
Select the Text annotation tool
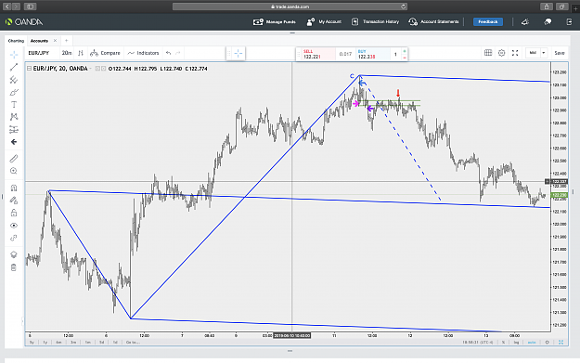click(x=14, y=105)
